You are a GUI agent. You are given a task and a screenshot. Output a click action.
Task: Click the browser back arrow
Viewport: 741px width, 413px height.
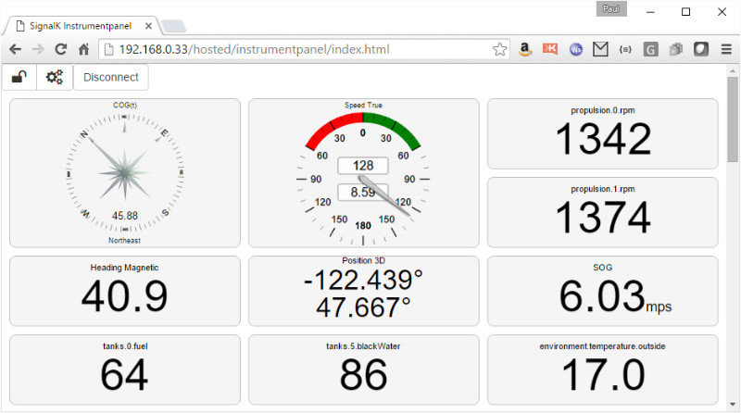coord(16,49)
